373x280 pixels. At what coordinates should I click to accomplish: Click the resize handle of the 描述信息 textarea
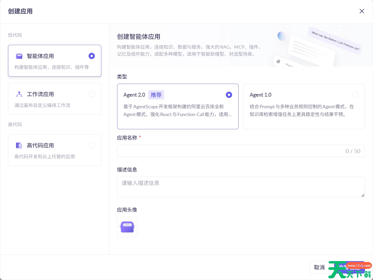click(x=363, y=195)
